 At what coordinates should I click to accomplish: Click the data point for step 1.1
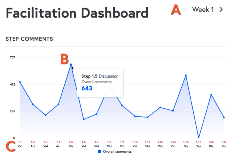[x=20, y=82]
